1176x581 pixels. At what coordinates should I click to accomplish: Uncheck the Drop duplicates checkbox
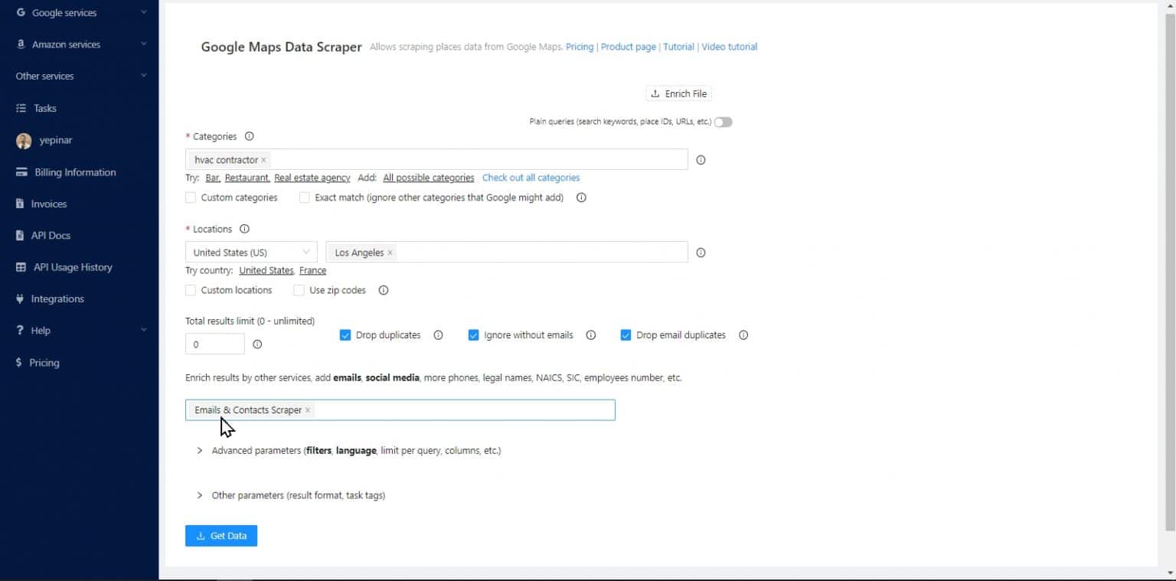[345, 335]
